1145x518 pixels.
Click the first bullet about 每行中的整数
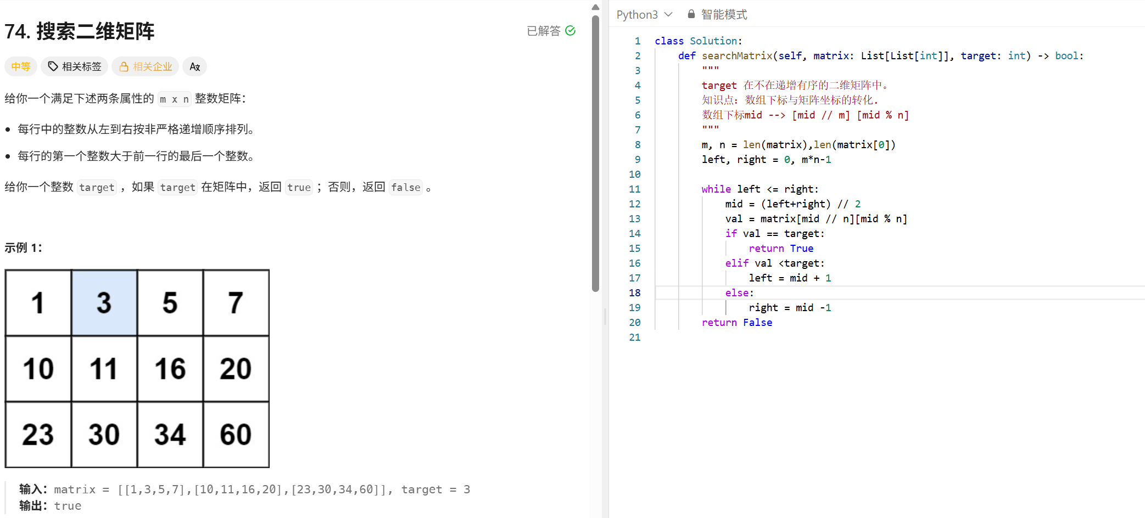click(137, 129)
